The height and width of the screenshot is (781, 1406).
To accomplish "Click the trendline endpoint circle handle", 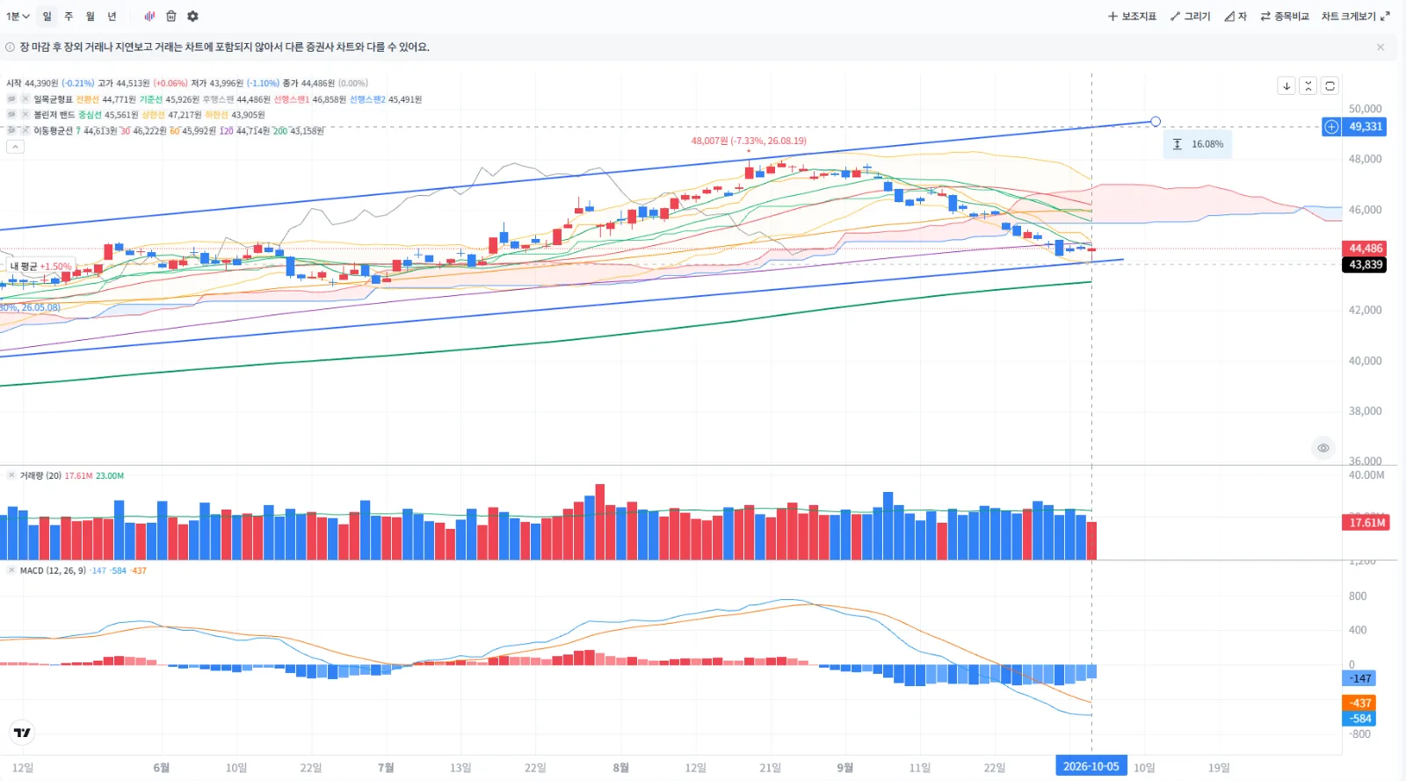I will 1156,121.
